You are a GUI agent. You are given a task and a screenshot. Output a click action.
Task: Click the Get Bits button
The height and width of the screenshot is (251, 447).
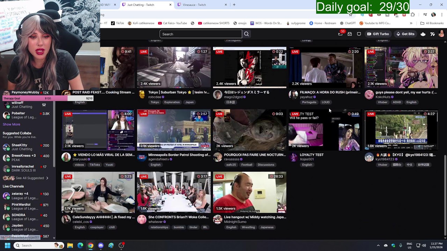405,34
